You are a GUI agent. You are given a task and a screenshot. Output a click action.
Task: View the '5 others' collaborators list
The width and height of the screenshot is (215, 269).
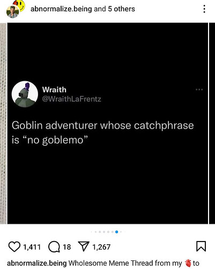click(x=121, y=9)
